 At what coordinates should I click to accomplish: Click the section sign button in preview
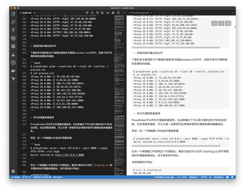tap(214, 23)
